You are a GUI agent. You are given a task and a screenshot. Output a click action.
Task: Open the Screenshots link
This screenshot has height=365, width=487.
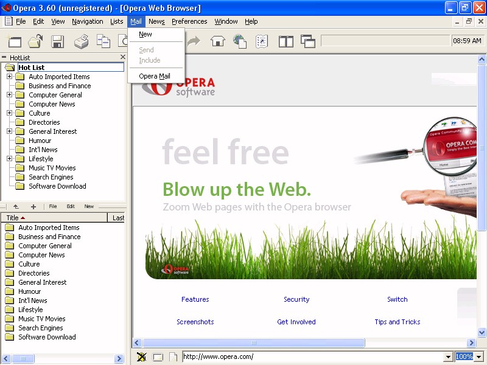point(195,322)
